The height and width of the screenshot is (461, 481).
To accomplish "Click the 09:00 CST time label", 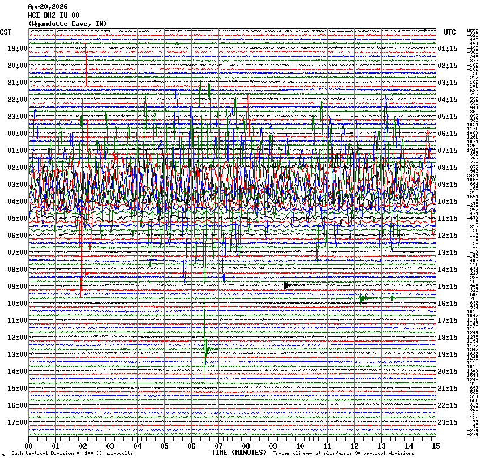I will click(x=18, y=287).
